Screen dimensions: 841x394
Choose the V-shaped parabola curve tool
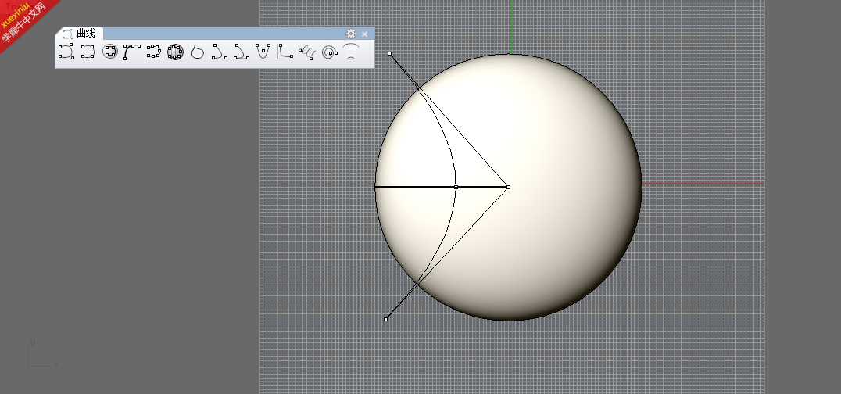coord(263,52)
